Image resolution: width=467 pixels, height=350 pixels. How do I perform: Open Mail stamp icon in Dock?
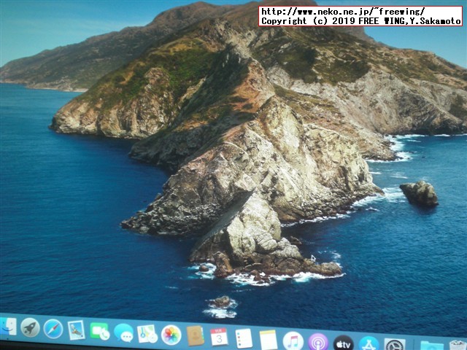pyautogui.click(x=76, y=330)
